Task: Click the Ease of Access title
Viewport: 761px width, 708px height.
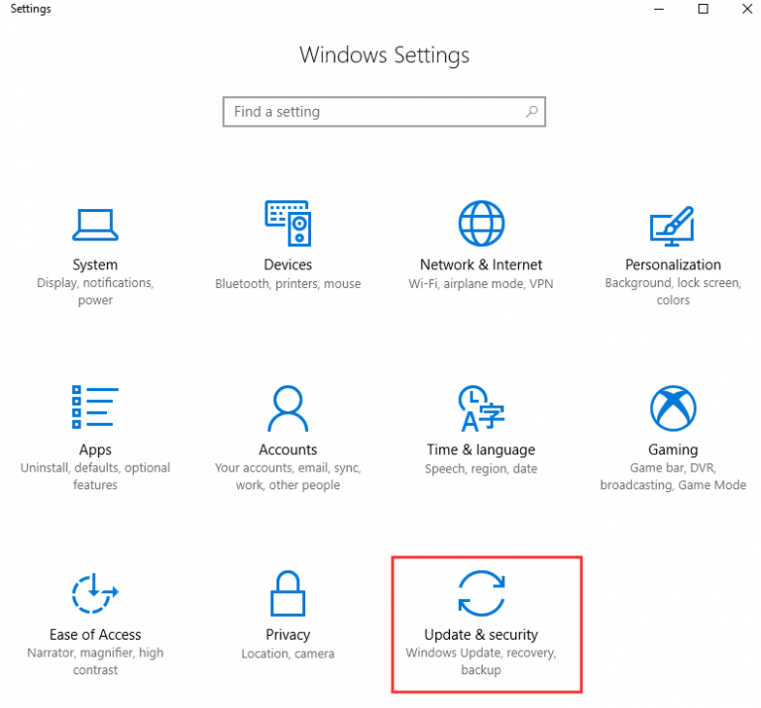Action: point(95,635)
